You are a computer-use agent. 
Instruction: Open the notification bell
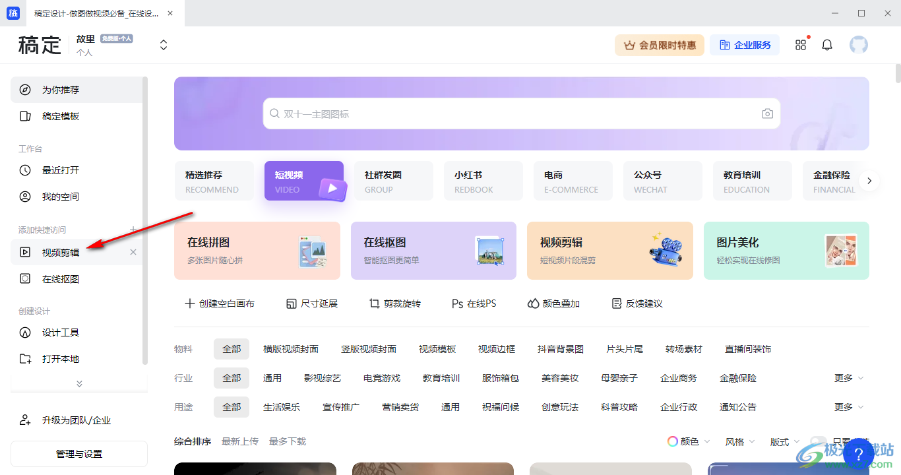[x=827, y=45]
